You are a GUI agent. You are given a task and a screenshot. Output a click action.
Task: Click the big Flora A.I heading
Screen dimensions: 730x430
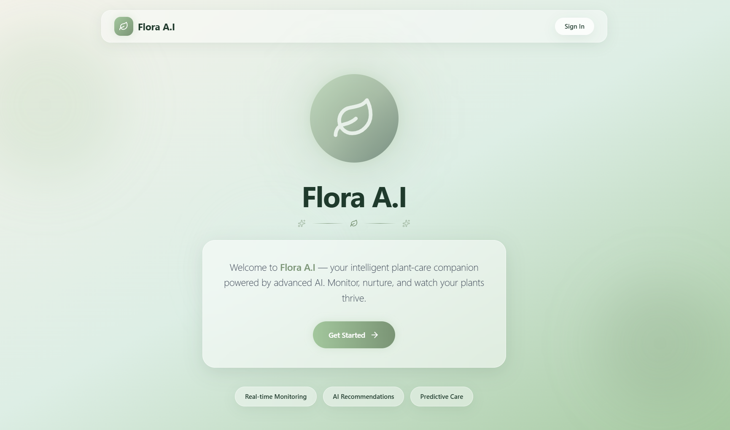pyautogui.click(x=354, y=197)
